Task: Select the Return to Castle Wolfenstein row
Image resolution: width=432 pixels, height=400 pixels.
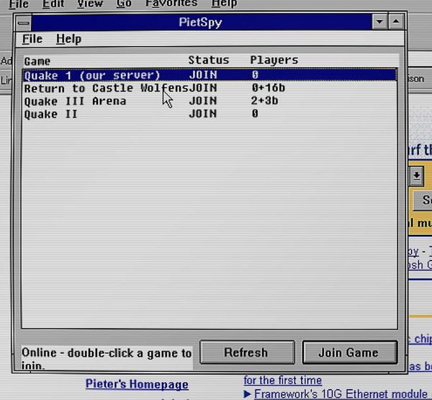Action: point(210,88)
